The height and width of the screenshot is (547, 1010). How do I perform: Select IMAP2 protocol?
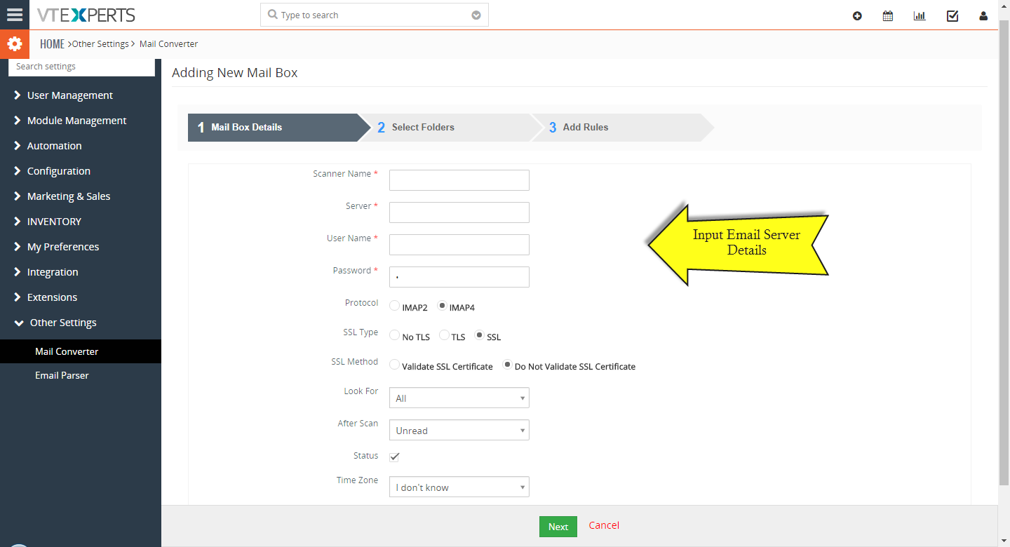(395, 306)
